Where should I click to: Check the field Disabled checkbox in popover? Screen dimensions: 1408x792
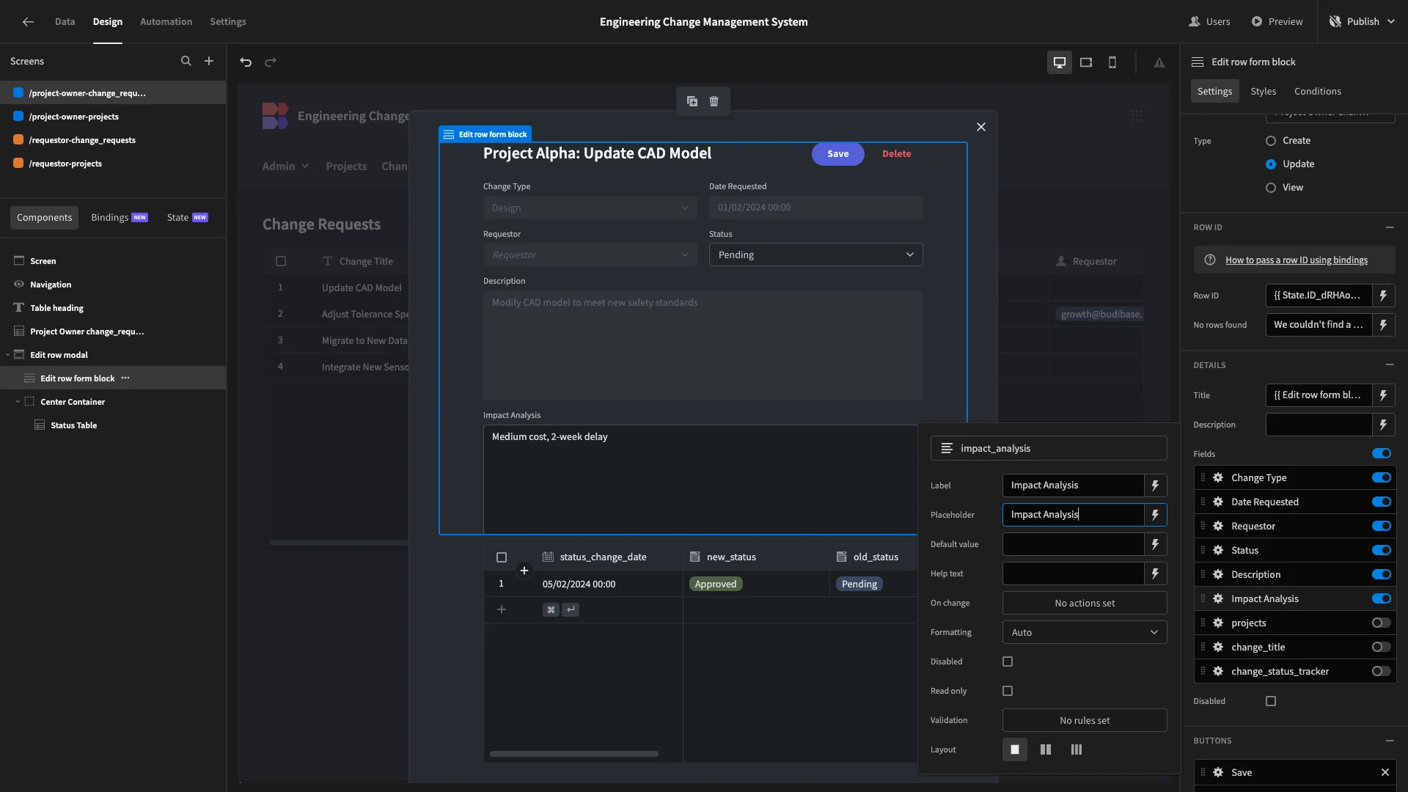pos(1008,661)
